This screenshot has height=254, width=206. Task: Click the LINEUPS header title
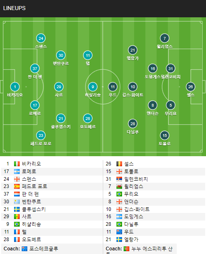click(x=14, y=8)
